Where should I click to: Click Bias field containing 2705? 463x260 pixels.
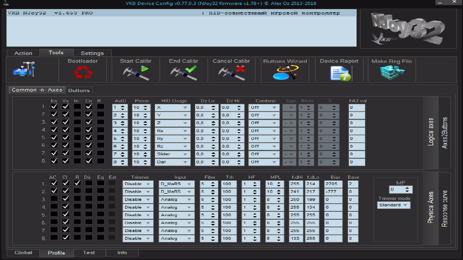tap(333, 184)
